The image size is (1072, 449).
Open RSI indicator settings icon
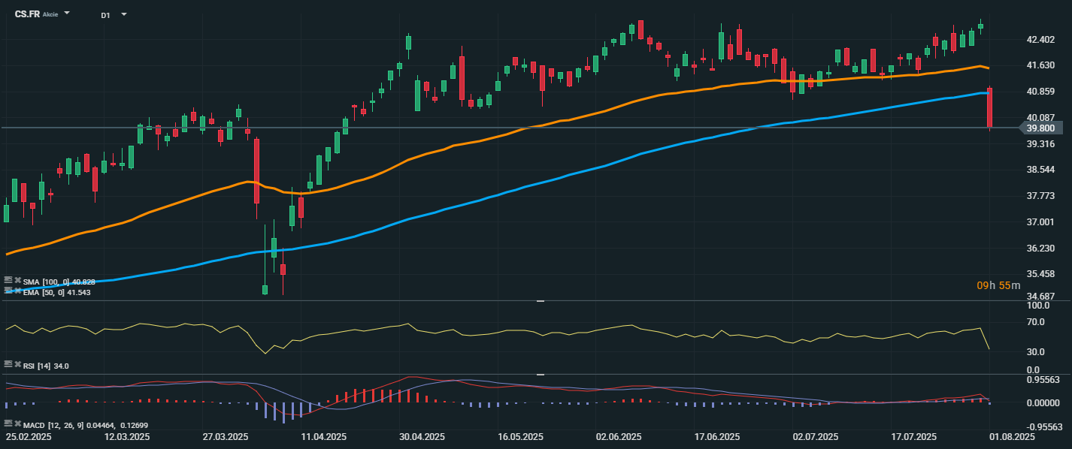[x=8, y=365]
